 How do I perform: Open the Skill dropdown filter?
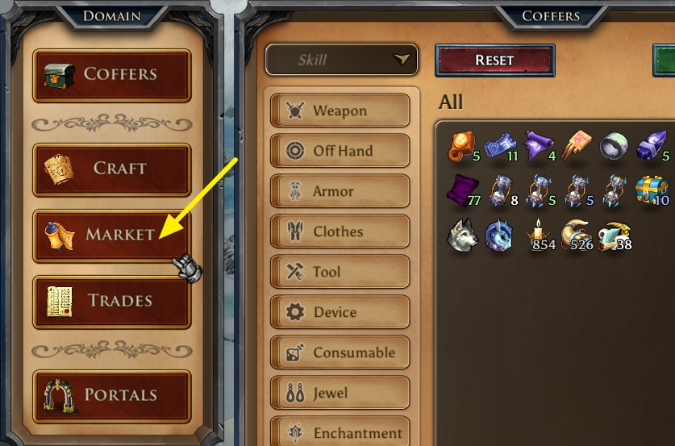pyautogui.click(x=341, y=60)
